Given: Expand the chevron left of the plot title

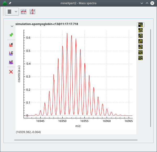Looking at the screenshot, I should point(12,26).
